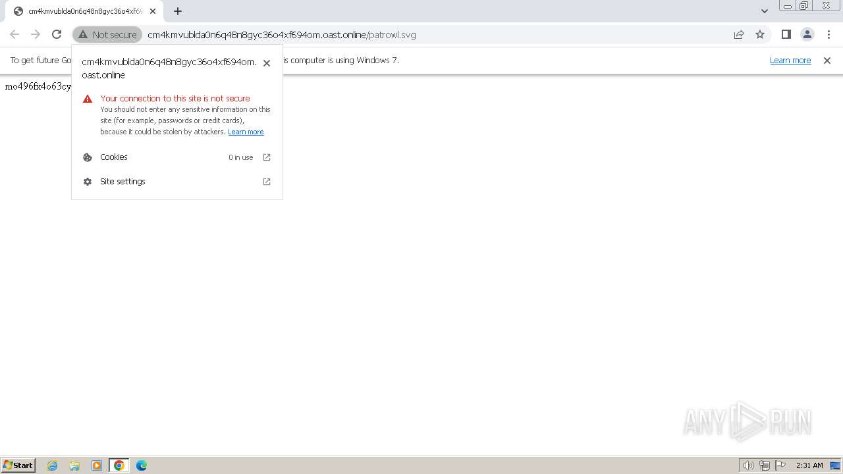The height and width of the screenshot is (474, 843).
Task: Click '0 in use' cookies count
Action: tap(241, 157)
